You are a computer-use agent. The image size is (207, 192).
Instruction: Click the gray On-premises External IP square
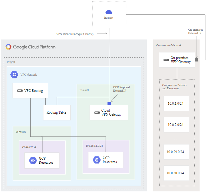(x=196, y=60)
